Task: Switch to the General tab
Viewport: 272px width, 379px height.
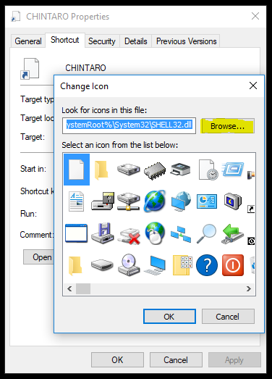Action: coord(28,41)
